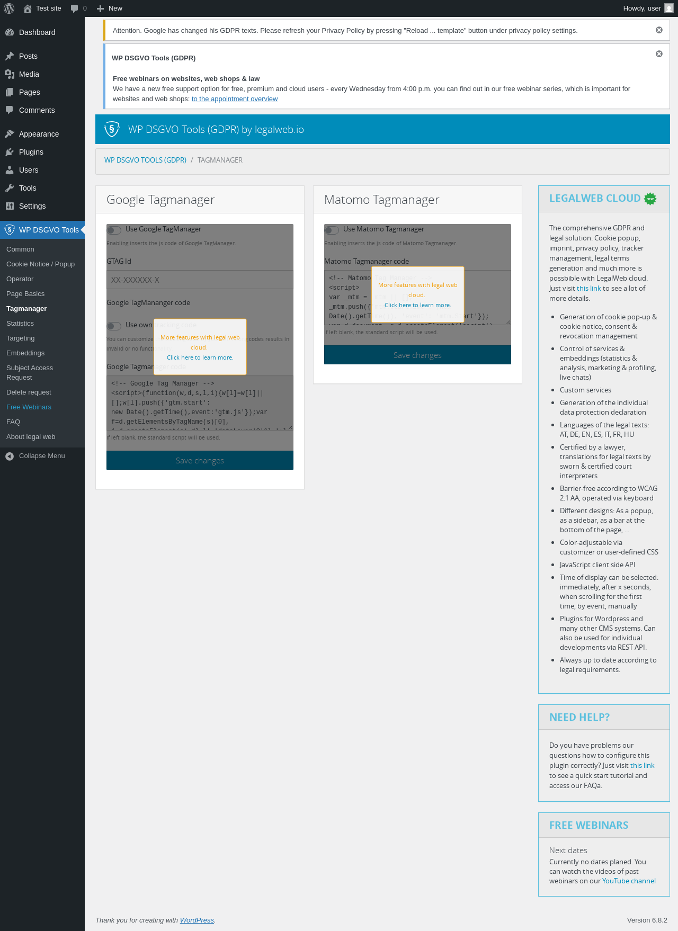Image resolution: width=678 pixels, height=931 pixels.
Task: Click the Collapse Menu arrow icon
Action: [x=10, y=456]
